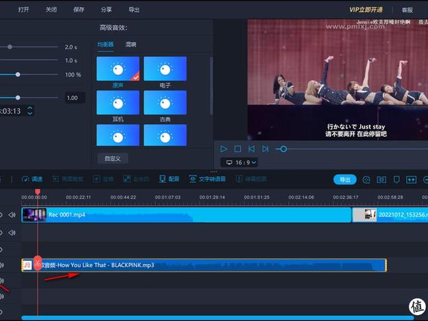
Task: Select the Rec 0001.mp4 video clip
Action: point(186,215)
